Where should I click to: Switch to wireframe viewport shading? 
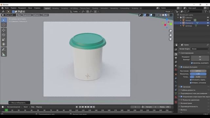(160, 15)
